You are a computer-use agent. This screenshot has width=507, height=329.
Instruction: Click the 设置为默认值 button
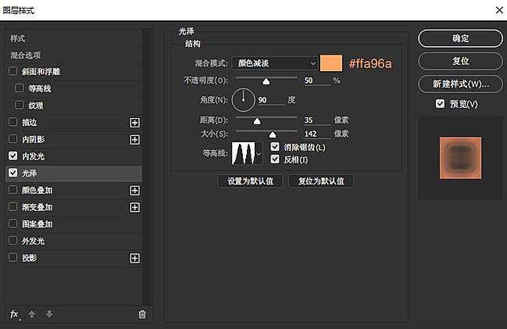click(x=250, y=181)
